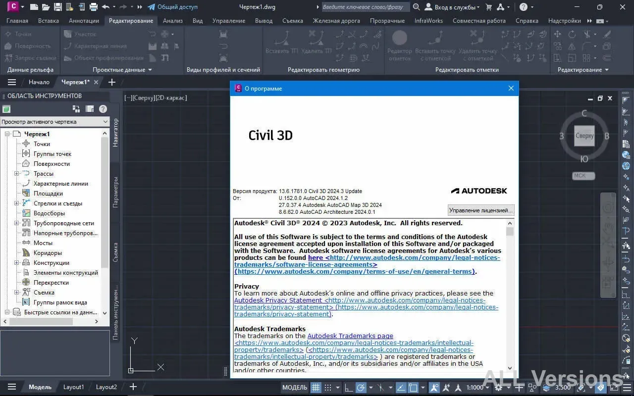Switch to the Layout1 tab
This screenshot has height=396, width=634.
[73, 387]
